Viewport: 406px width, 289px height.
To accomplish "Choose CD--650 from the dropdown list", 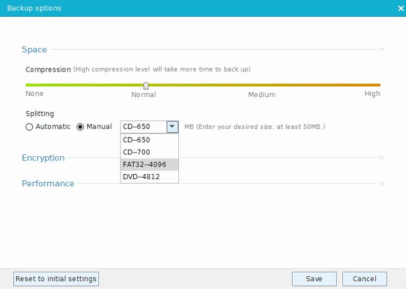I will click(x=149, y=140).
